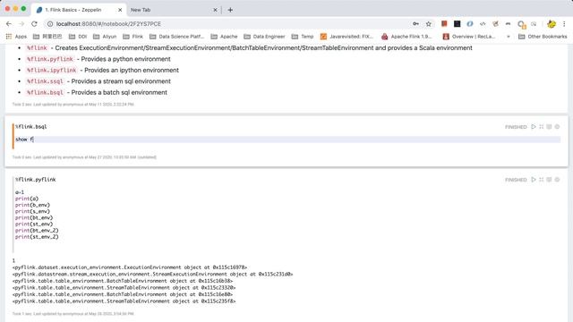Click the FINISHED status of the pyflink paragraph
This screenshot has width=573, height=322.
point(516,180)
